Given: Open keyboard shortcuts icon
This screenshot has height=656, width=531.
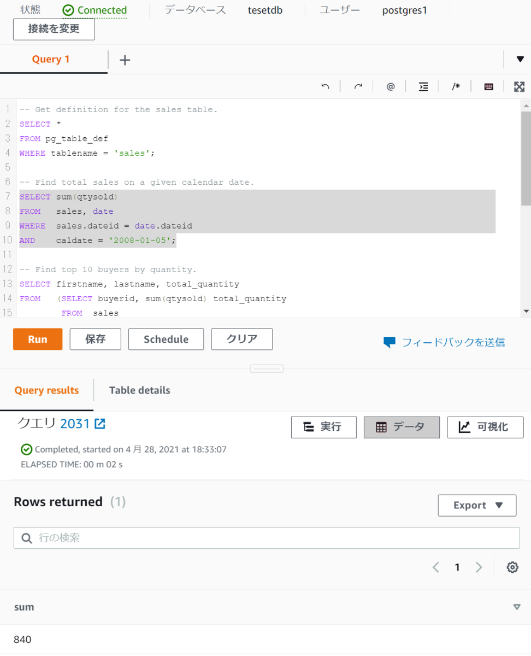Looking at the screenshot, I should [x=489, y=86].
